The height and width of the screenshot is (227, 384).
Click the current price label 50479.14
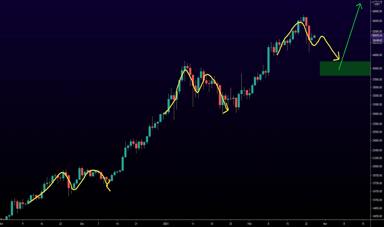point(377,35)
